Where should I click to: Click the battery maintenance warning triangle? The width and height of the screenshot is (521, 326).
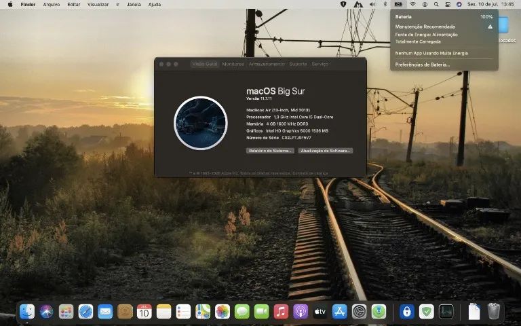tap(490, 26)
